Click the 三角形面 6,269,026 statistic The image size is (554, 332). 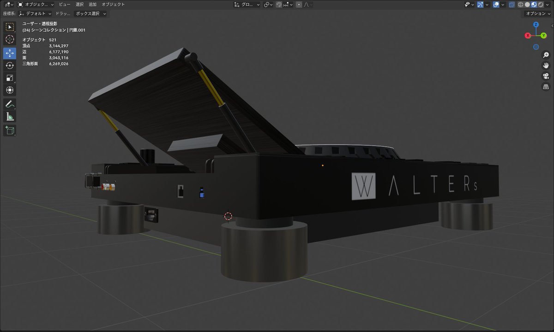[x=45, y=64]
